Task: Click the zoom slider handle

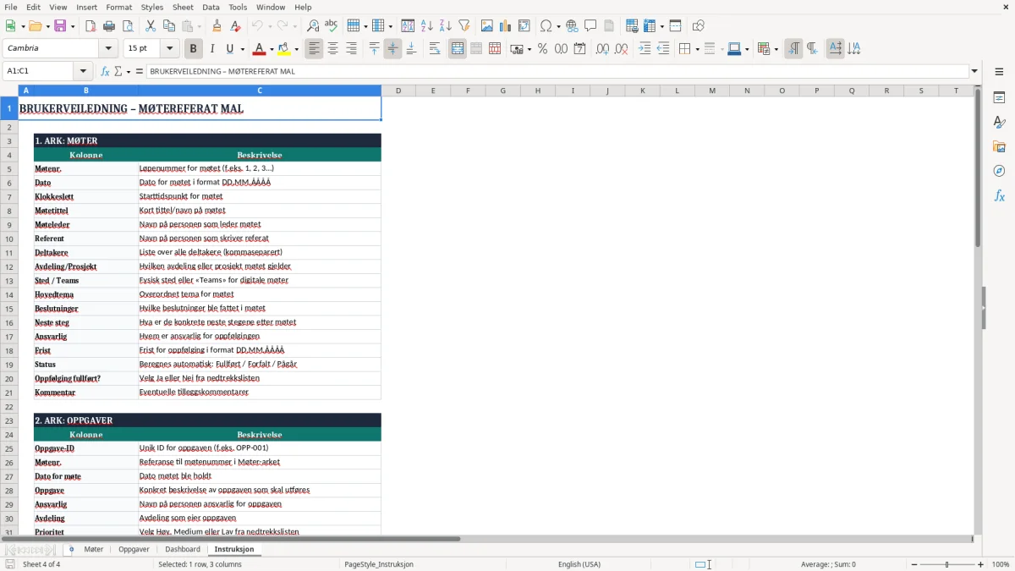Action: (x=947, y=564)
